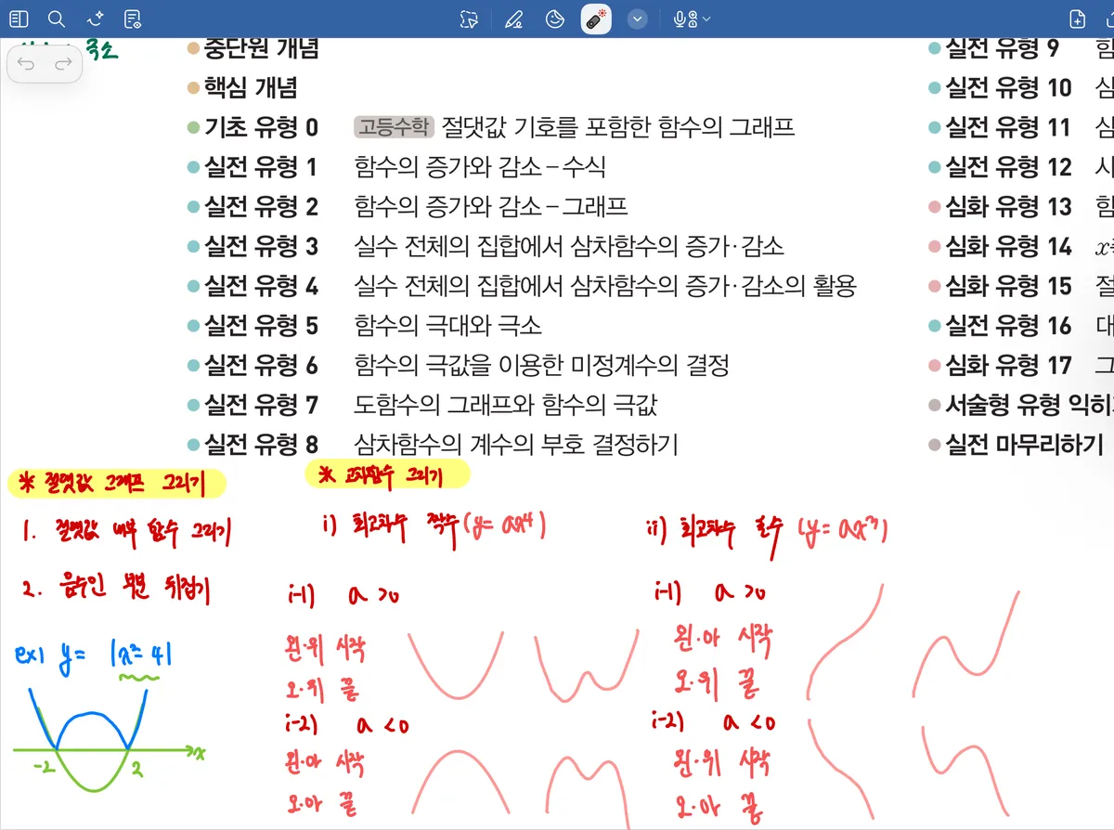The height and width of the screenshot is (830, 1114).
Task: Open recording options dropdown arrow
Action: [x=706, y=19]
